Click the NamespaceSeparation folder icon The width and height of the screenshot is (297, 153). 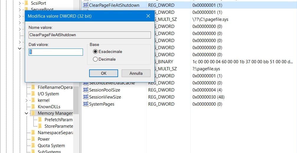[x=33, y=133]
